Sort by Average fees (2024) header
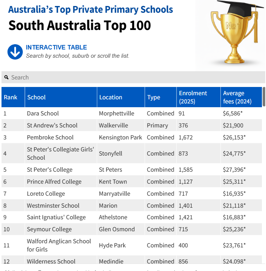The width and height of the screenshot is (266, 271). tap(241, 97)
